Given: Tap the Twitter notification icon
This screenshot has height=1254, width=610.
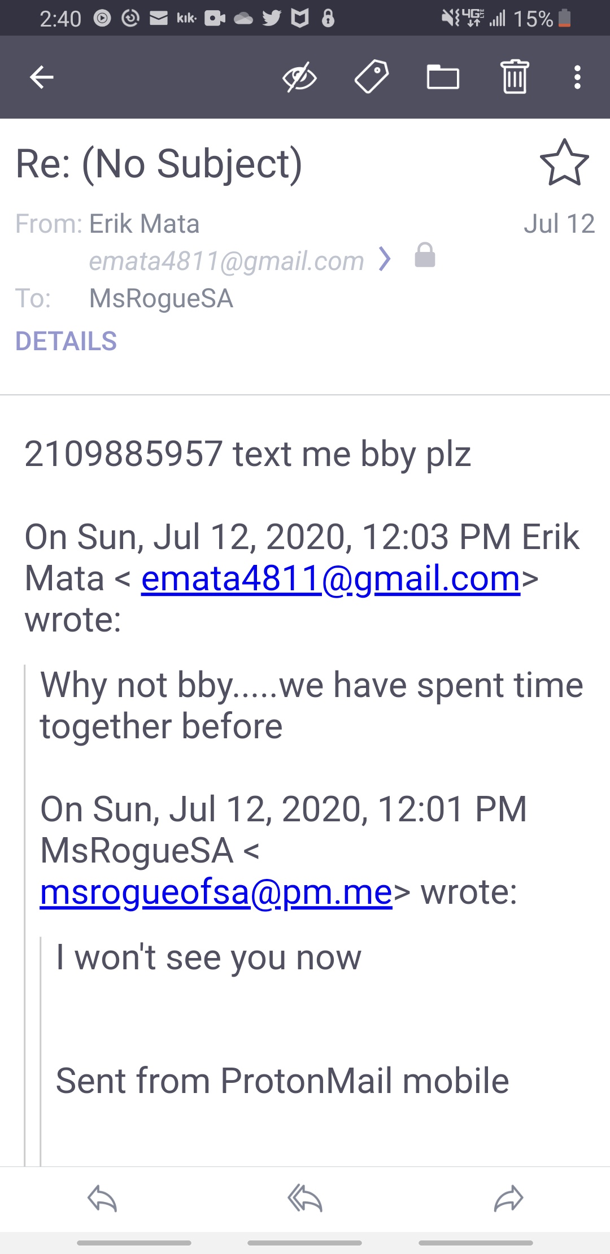Looking at the screenshot, I should tap(272, 19).
